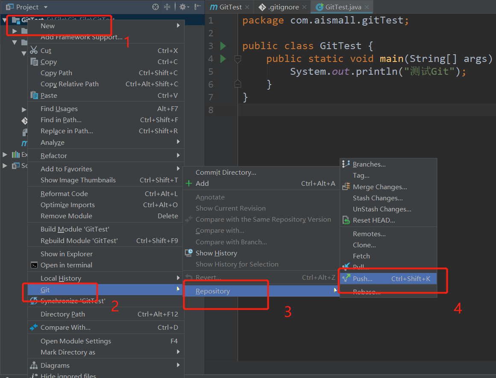Click the collapse all icon in Project toolbar
The image size is (496, 378).
tap(167, 7)
